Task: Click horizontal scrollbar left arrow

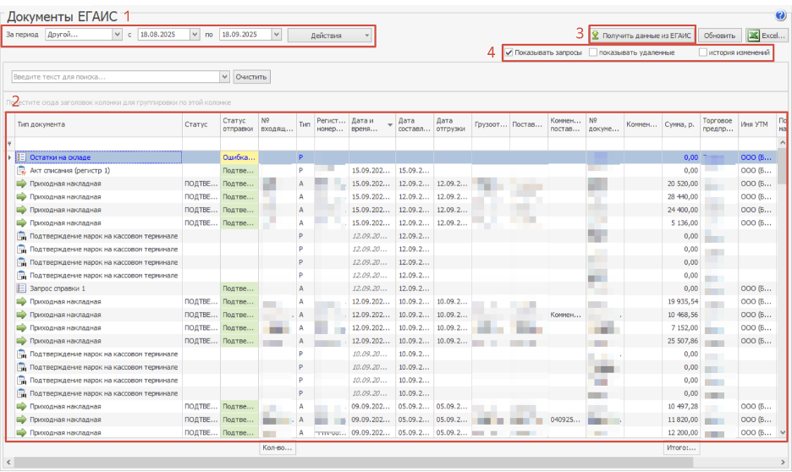Action: [x=8, y=462]
